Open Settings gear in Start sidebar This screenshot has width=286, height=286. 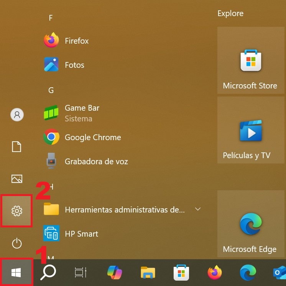point(16,211)
